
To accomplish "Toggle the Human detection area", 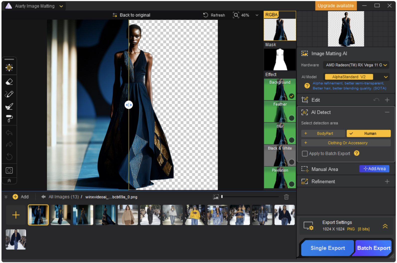I will coord(369,133).
